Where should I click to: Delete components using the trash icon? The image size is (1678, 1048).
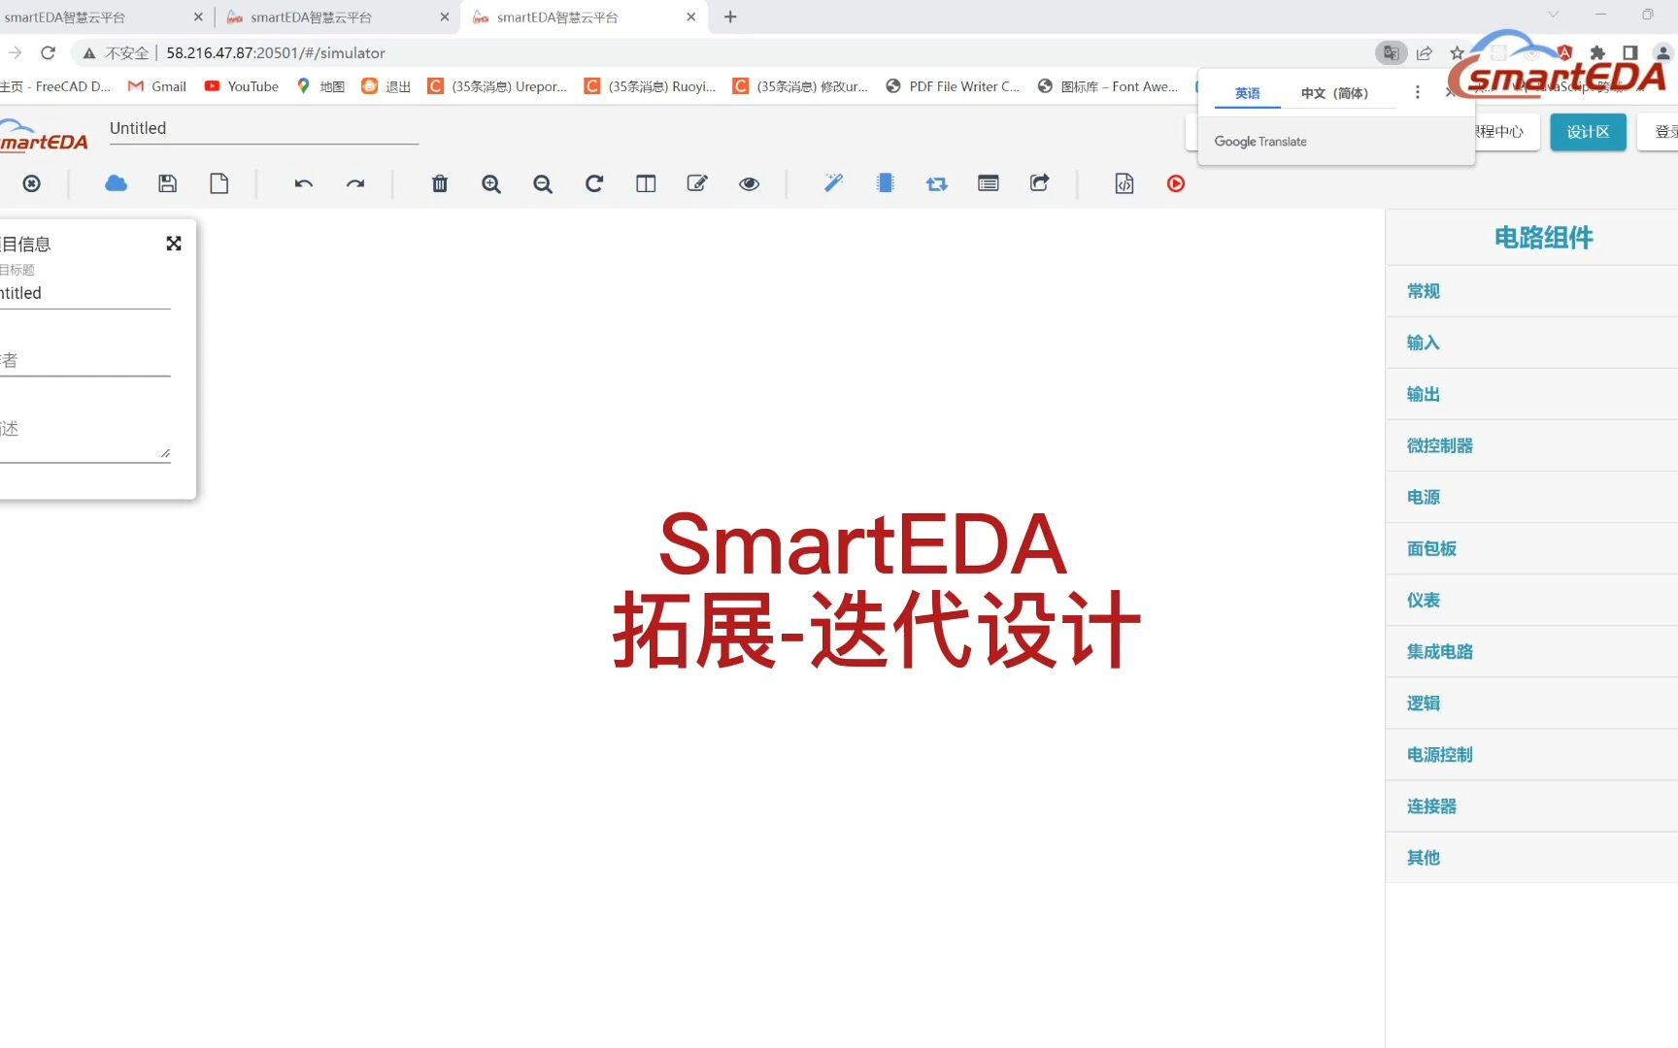[x=439, y=183]
